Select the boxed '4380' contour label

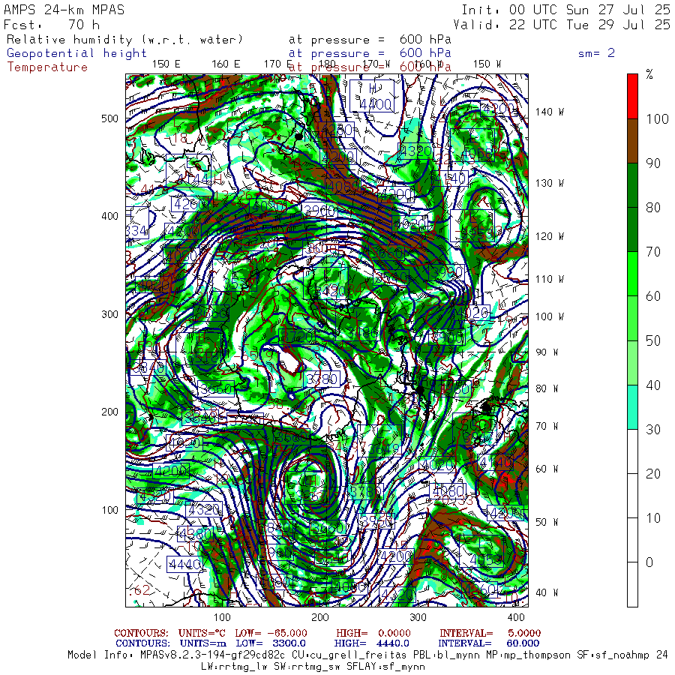195,534
